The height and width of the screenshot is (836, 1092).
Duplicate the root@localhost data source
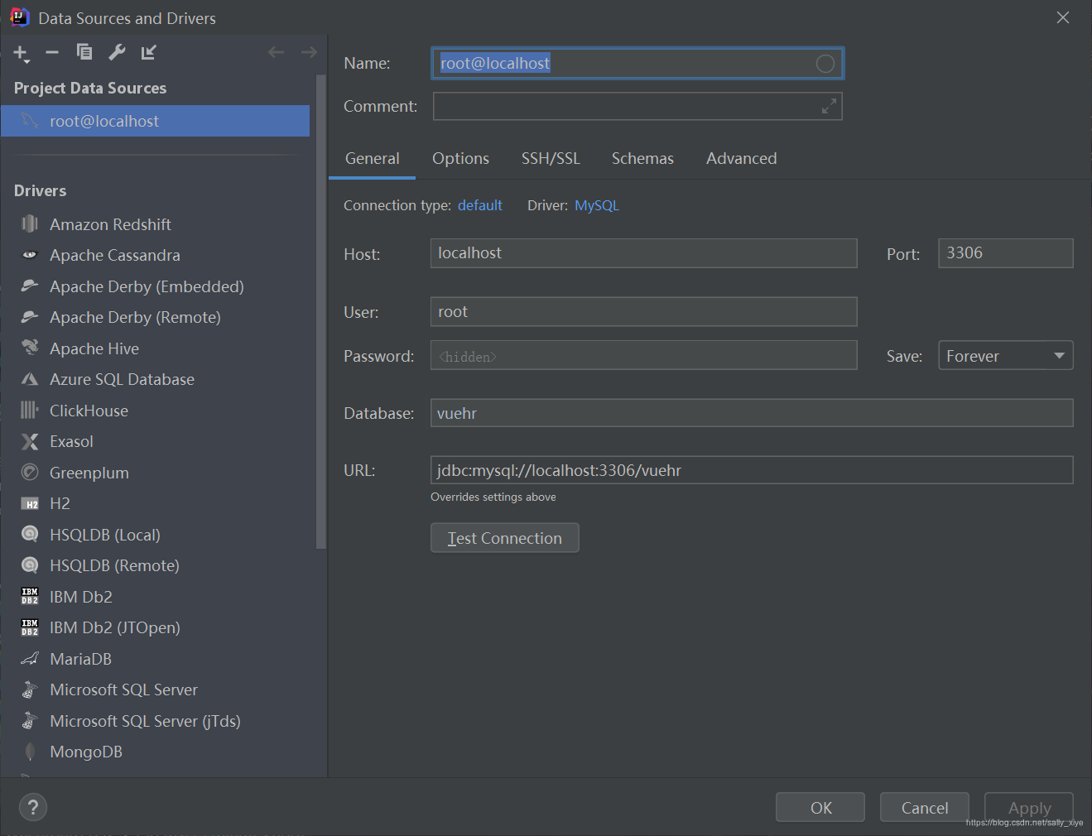point(84,52)
